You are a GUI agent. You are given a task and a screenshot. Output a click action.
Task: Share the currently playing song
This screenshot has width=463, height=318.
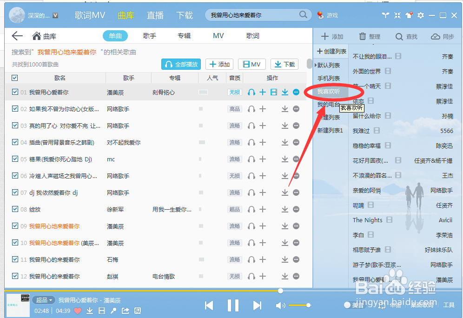coord(125,311)
